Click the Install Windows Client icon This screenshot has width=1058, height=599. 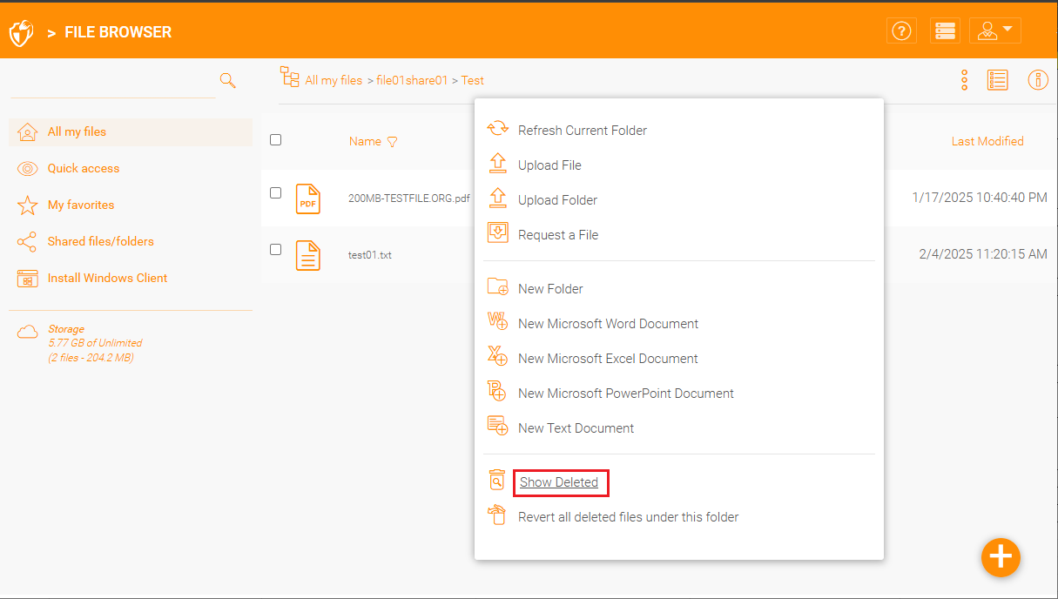click(x=28, y=279)
